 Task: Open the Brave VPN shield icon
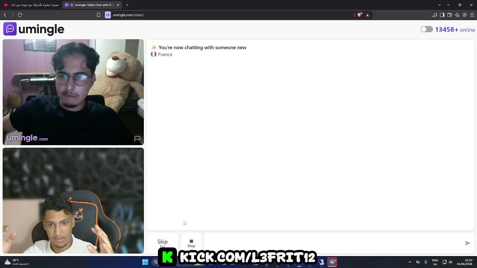tap(464, 15)
